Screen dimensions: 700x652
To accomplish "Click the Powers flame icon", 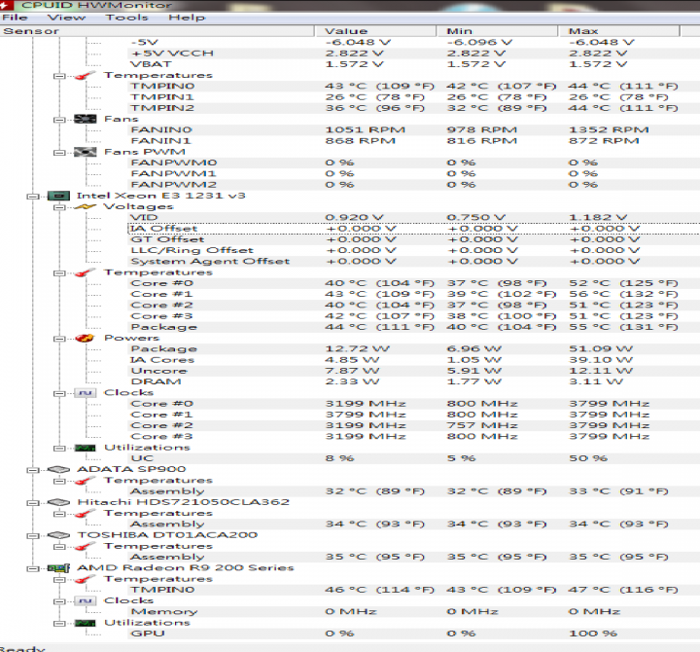I will click(x=85, y=338).
